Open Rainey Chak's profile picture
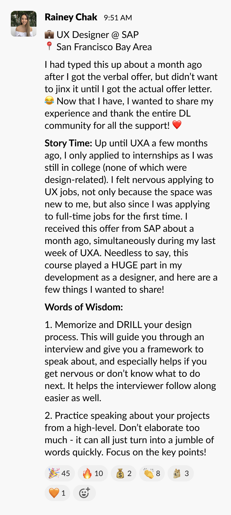The image size is (231, 515). tap(24, 24)
